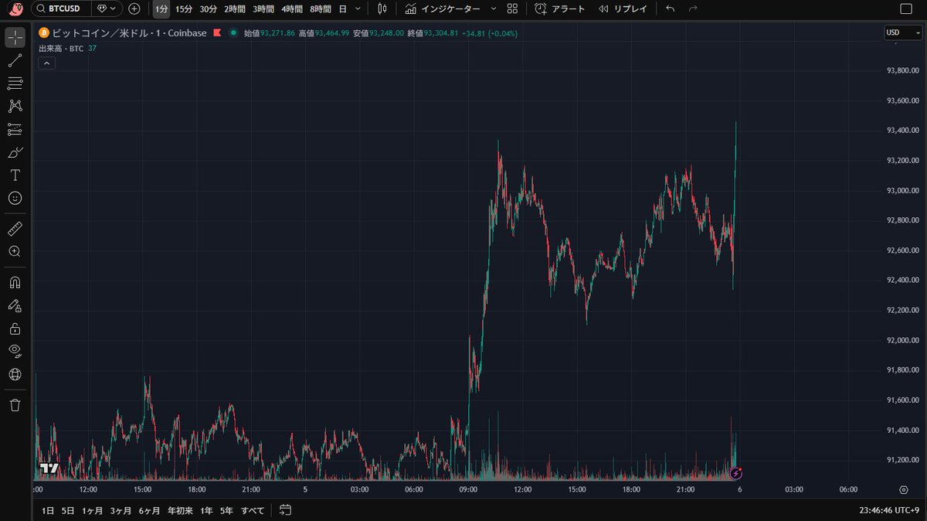The height and width of the screenshot is (521, 927).
Task: Select the 日 daily timeframe
Action: (342, 9)
